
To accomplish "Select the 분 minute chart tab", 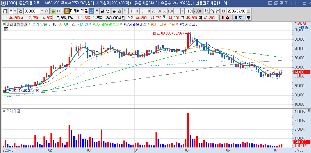I will coord(114,11).
